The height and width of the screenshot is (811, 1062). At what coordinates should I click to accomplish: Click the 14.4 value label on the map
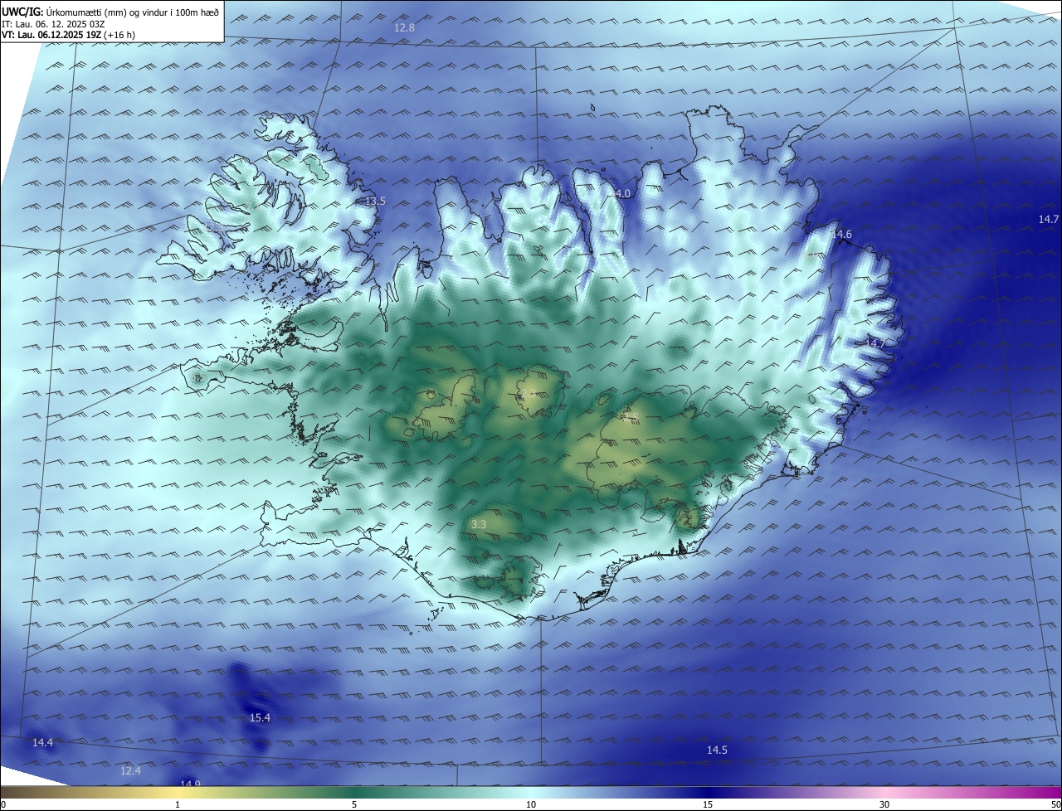pyautogui.click(x=42, y=742)
